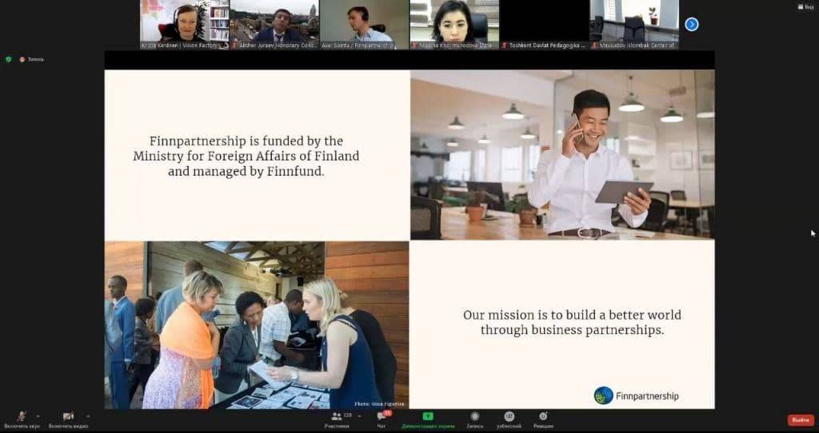Image resolution: width=819 pixels, height=433 pixels.
Task: Click the slide photo of man on phone
Action: (562, 154)
